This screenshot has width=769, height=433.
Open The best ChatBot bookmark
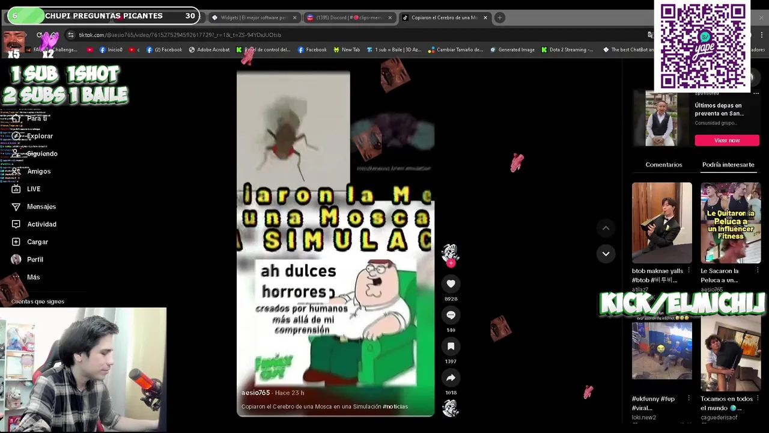click(628, 50)
